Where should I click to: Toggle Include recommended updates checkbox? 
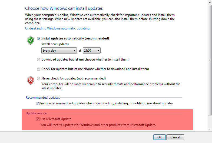pos(38,103)
